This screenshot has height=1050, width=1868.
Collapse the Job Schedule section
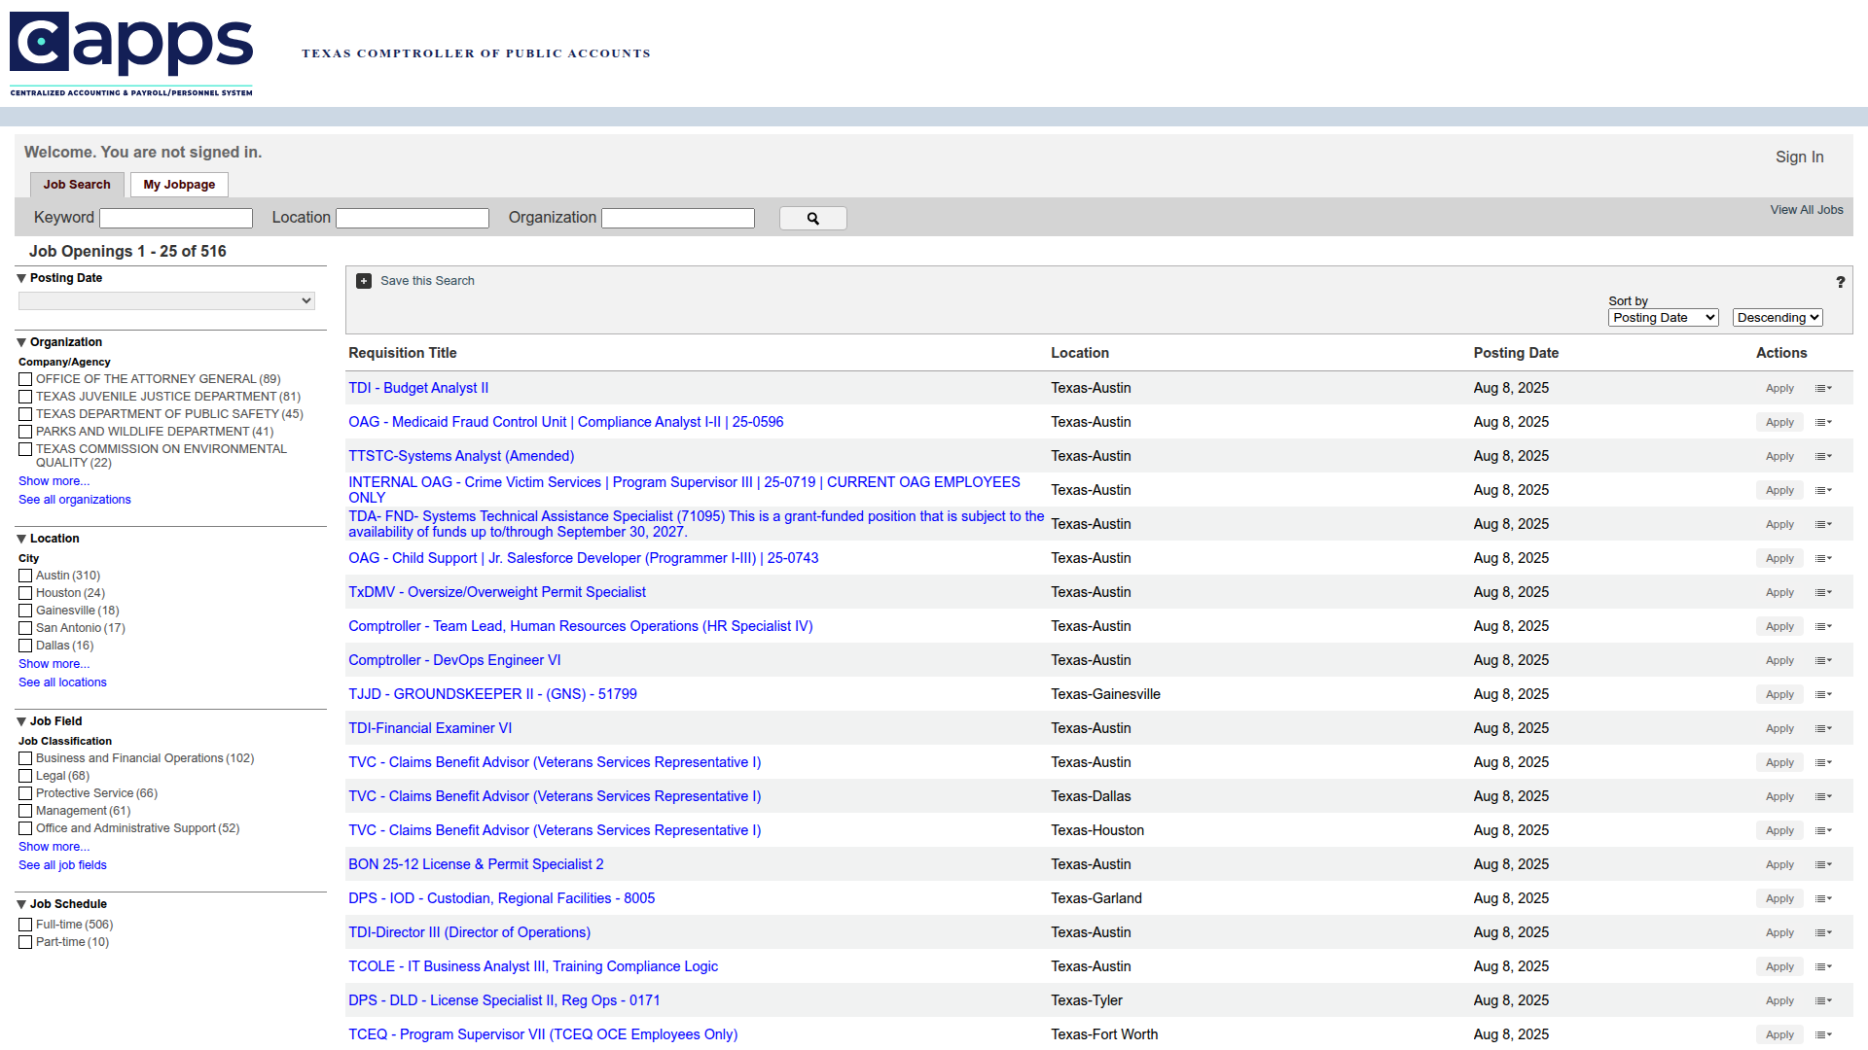pyautogui.click(x=21, y=904)
